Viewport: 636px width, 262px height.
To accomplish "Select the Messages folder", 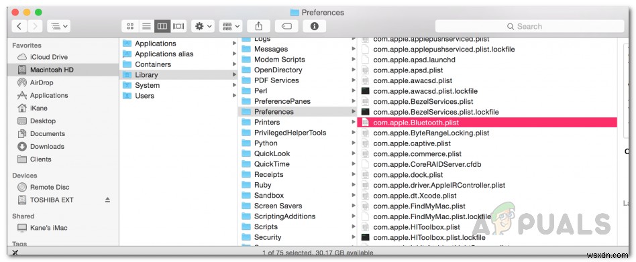I will (298, 49).
